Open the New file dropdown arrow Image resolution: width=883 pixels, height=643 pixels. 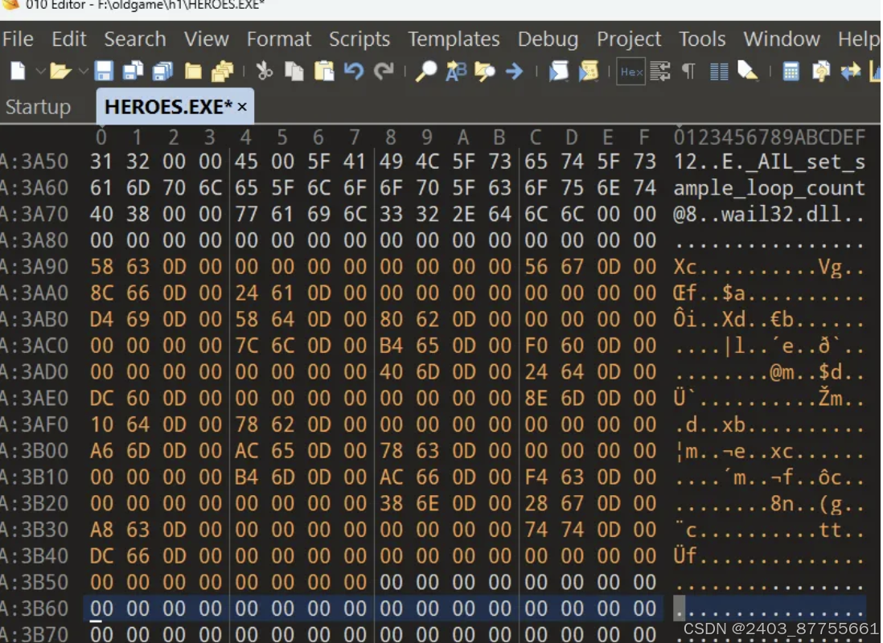click(x=40, y=72)
